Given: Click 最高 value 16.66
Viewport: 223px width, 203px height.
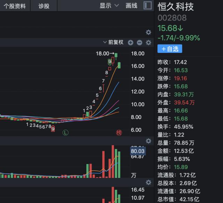Looking at the screenshot, I should pos(181,111).
